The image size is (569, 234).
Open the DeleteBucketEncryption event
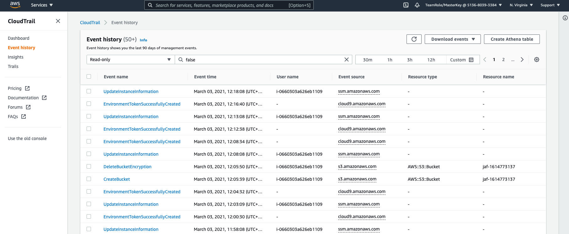127,167
